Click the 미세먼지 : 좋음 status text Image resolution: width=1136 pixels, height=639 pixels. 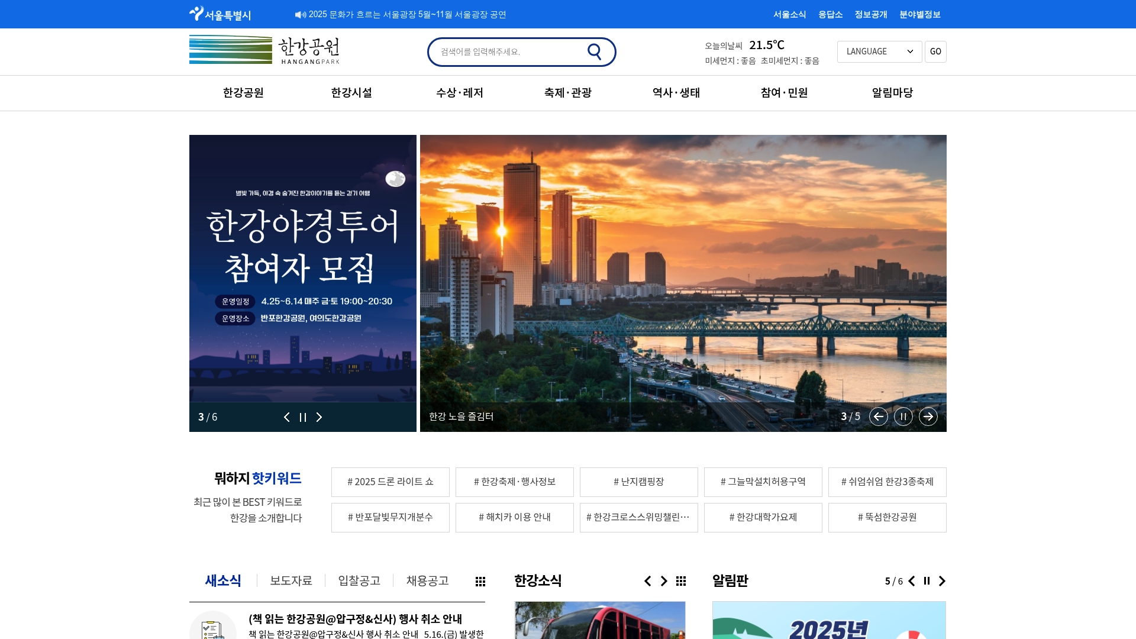(730, 61)
